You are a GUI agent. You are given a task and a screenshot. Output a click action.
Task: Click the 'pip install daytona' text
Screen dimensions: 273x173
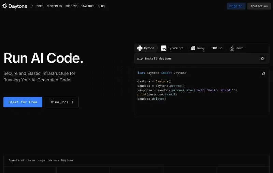pos(154,58)
